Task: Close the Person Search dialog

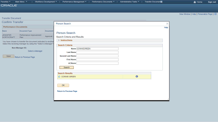Action: [167, 24]
